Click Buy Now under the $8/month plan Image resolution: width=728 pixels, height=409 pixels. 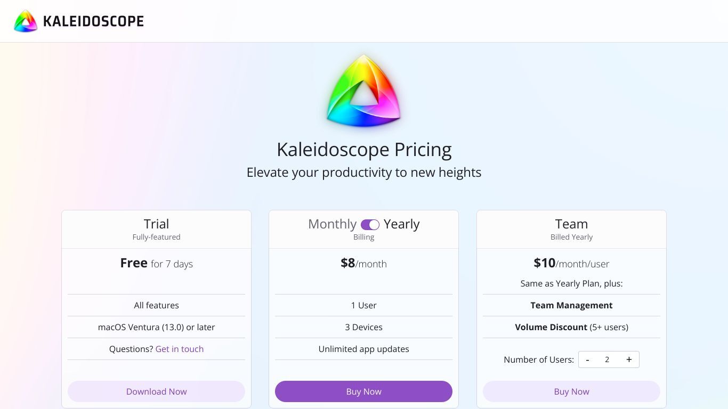pos(363,391)
